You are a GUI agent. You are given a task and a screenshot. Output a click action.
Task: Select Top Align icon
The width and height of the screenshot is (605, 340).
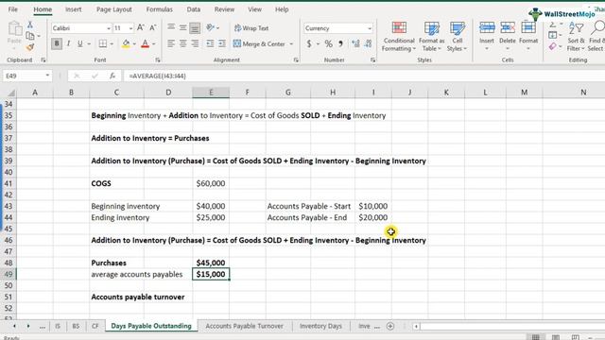pyautogui.click(x=171, y=27)
